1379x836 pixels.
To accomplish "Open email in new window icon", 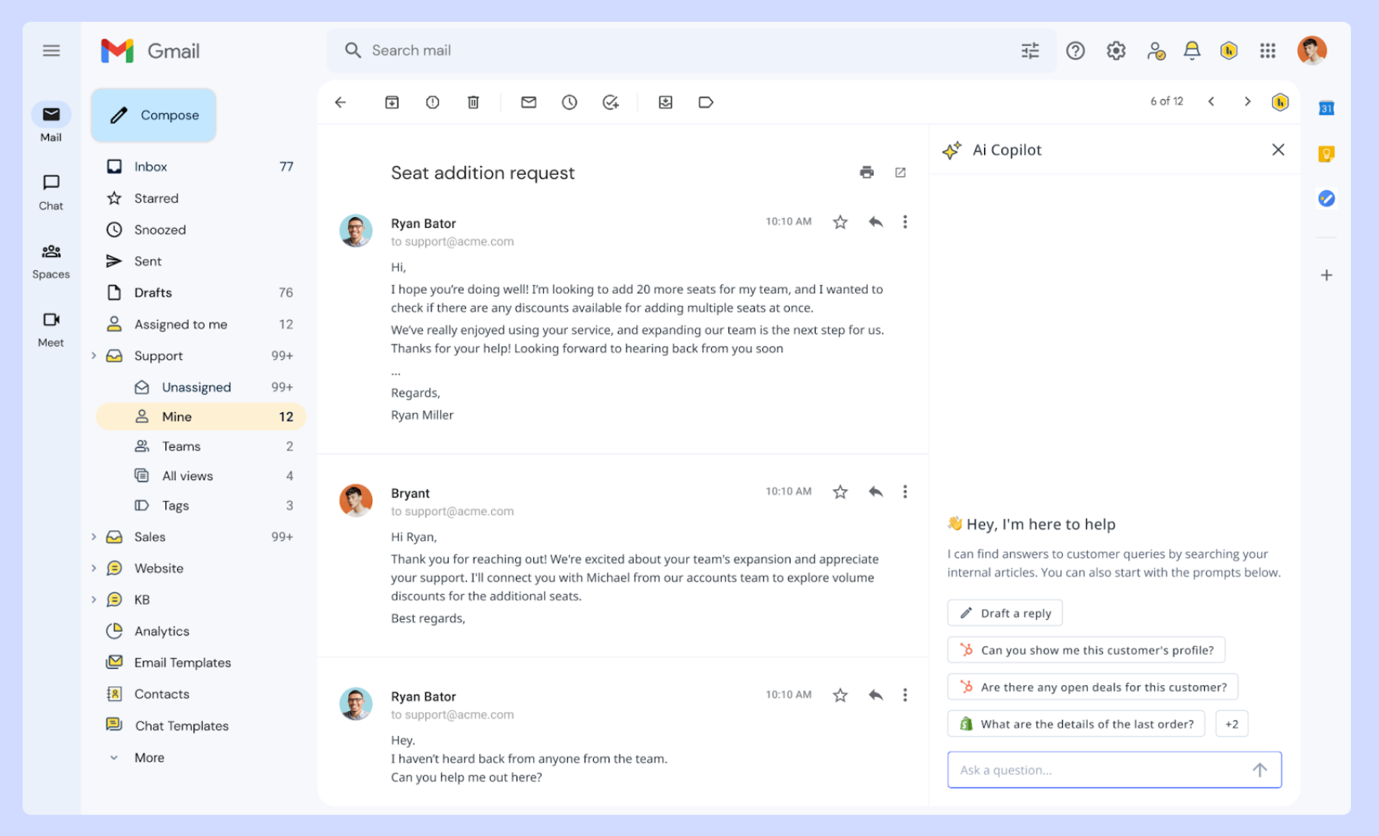I will click(900, 173).
